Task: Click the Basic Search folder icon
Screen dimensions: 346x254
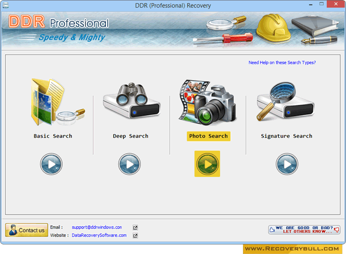Action: 58,102
